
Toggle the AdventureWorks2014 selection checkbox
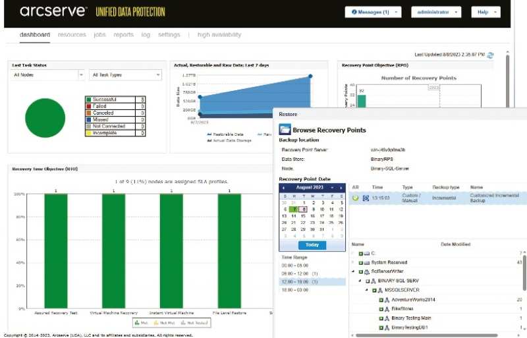click(381, 300)
